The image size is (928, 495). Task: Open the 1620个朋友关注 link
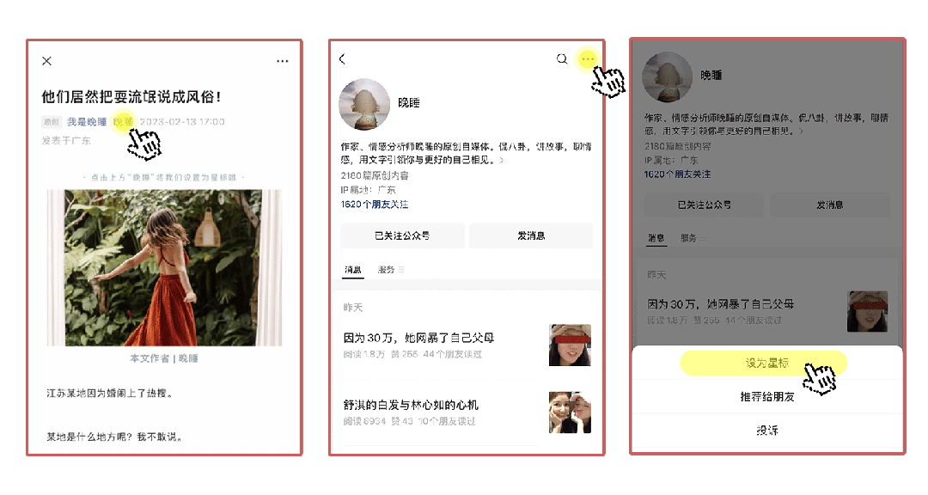(374, 205)
